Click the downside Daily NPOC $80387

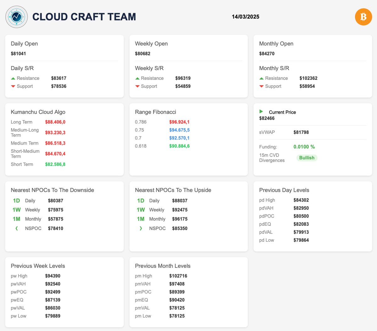[x=56, y=201]
